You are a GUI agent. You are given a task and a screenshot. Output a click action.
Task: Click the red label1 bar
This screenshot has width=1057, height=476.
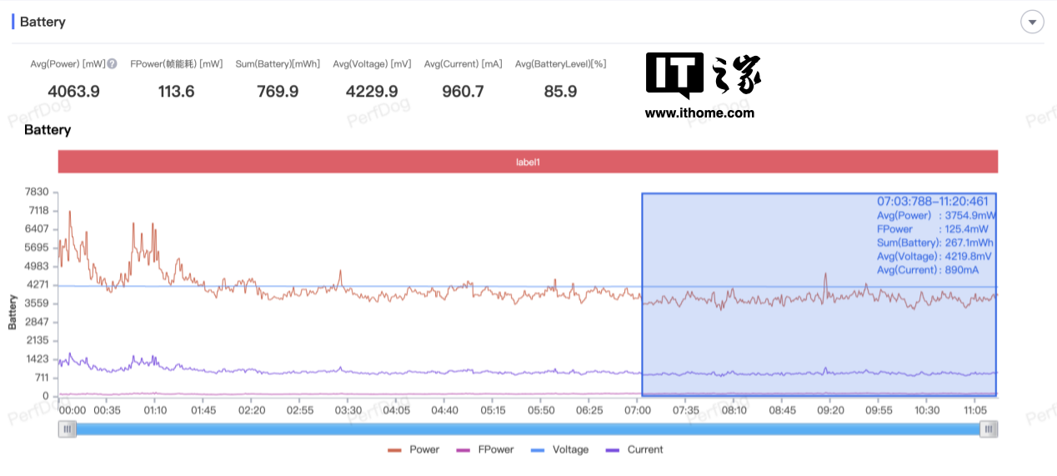click(x=528, y=162)
